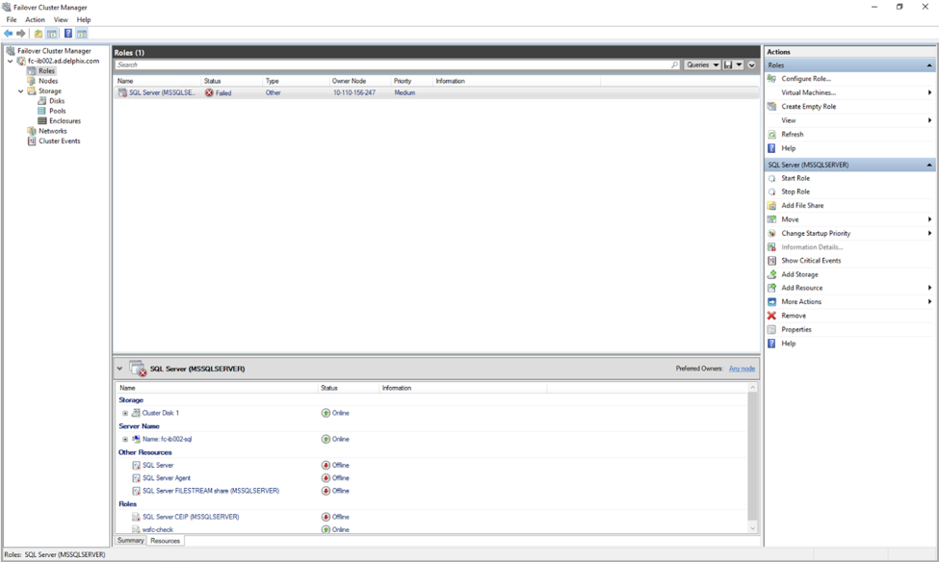Click the blue Help toolbar icon
Image resolution: width=939 pixels, height=562 pixels.
[x=68, y=34]
